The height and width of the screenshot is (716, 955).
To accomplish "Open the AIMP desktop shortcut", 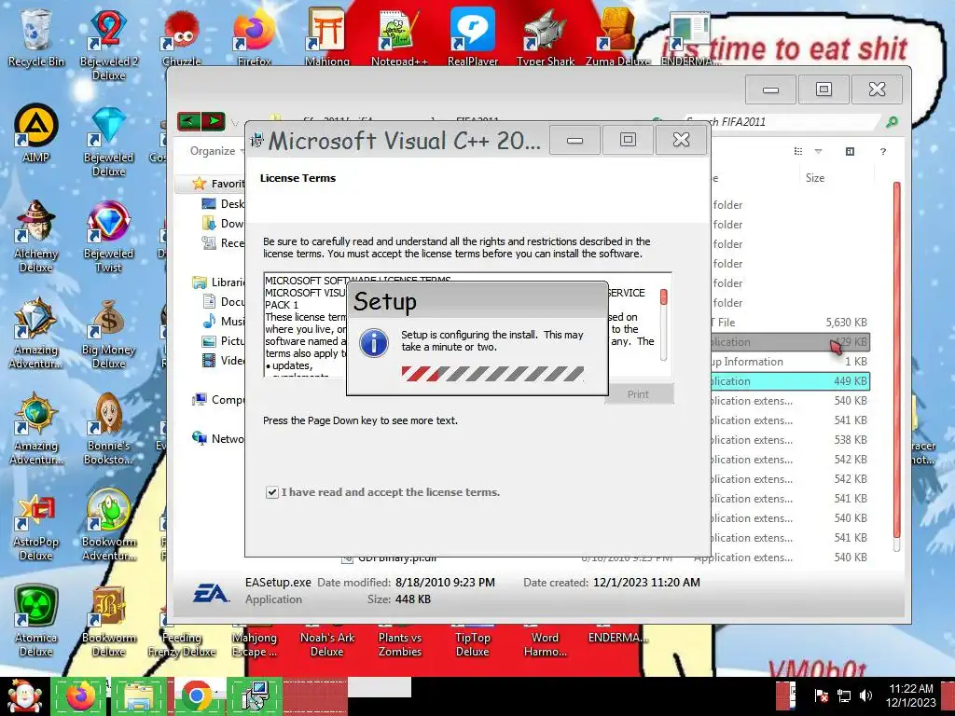I will point(35,132).
